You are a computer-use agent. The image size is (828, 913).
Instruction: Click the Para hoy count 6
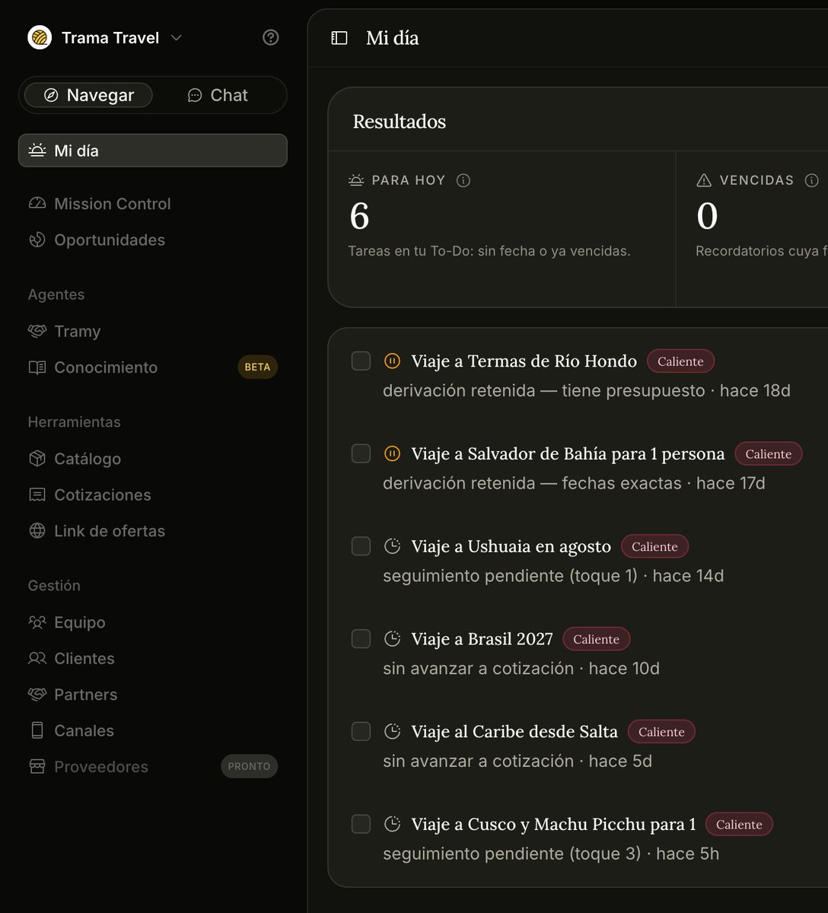(359, 217)
